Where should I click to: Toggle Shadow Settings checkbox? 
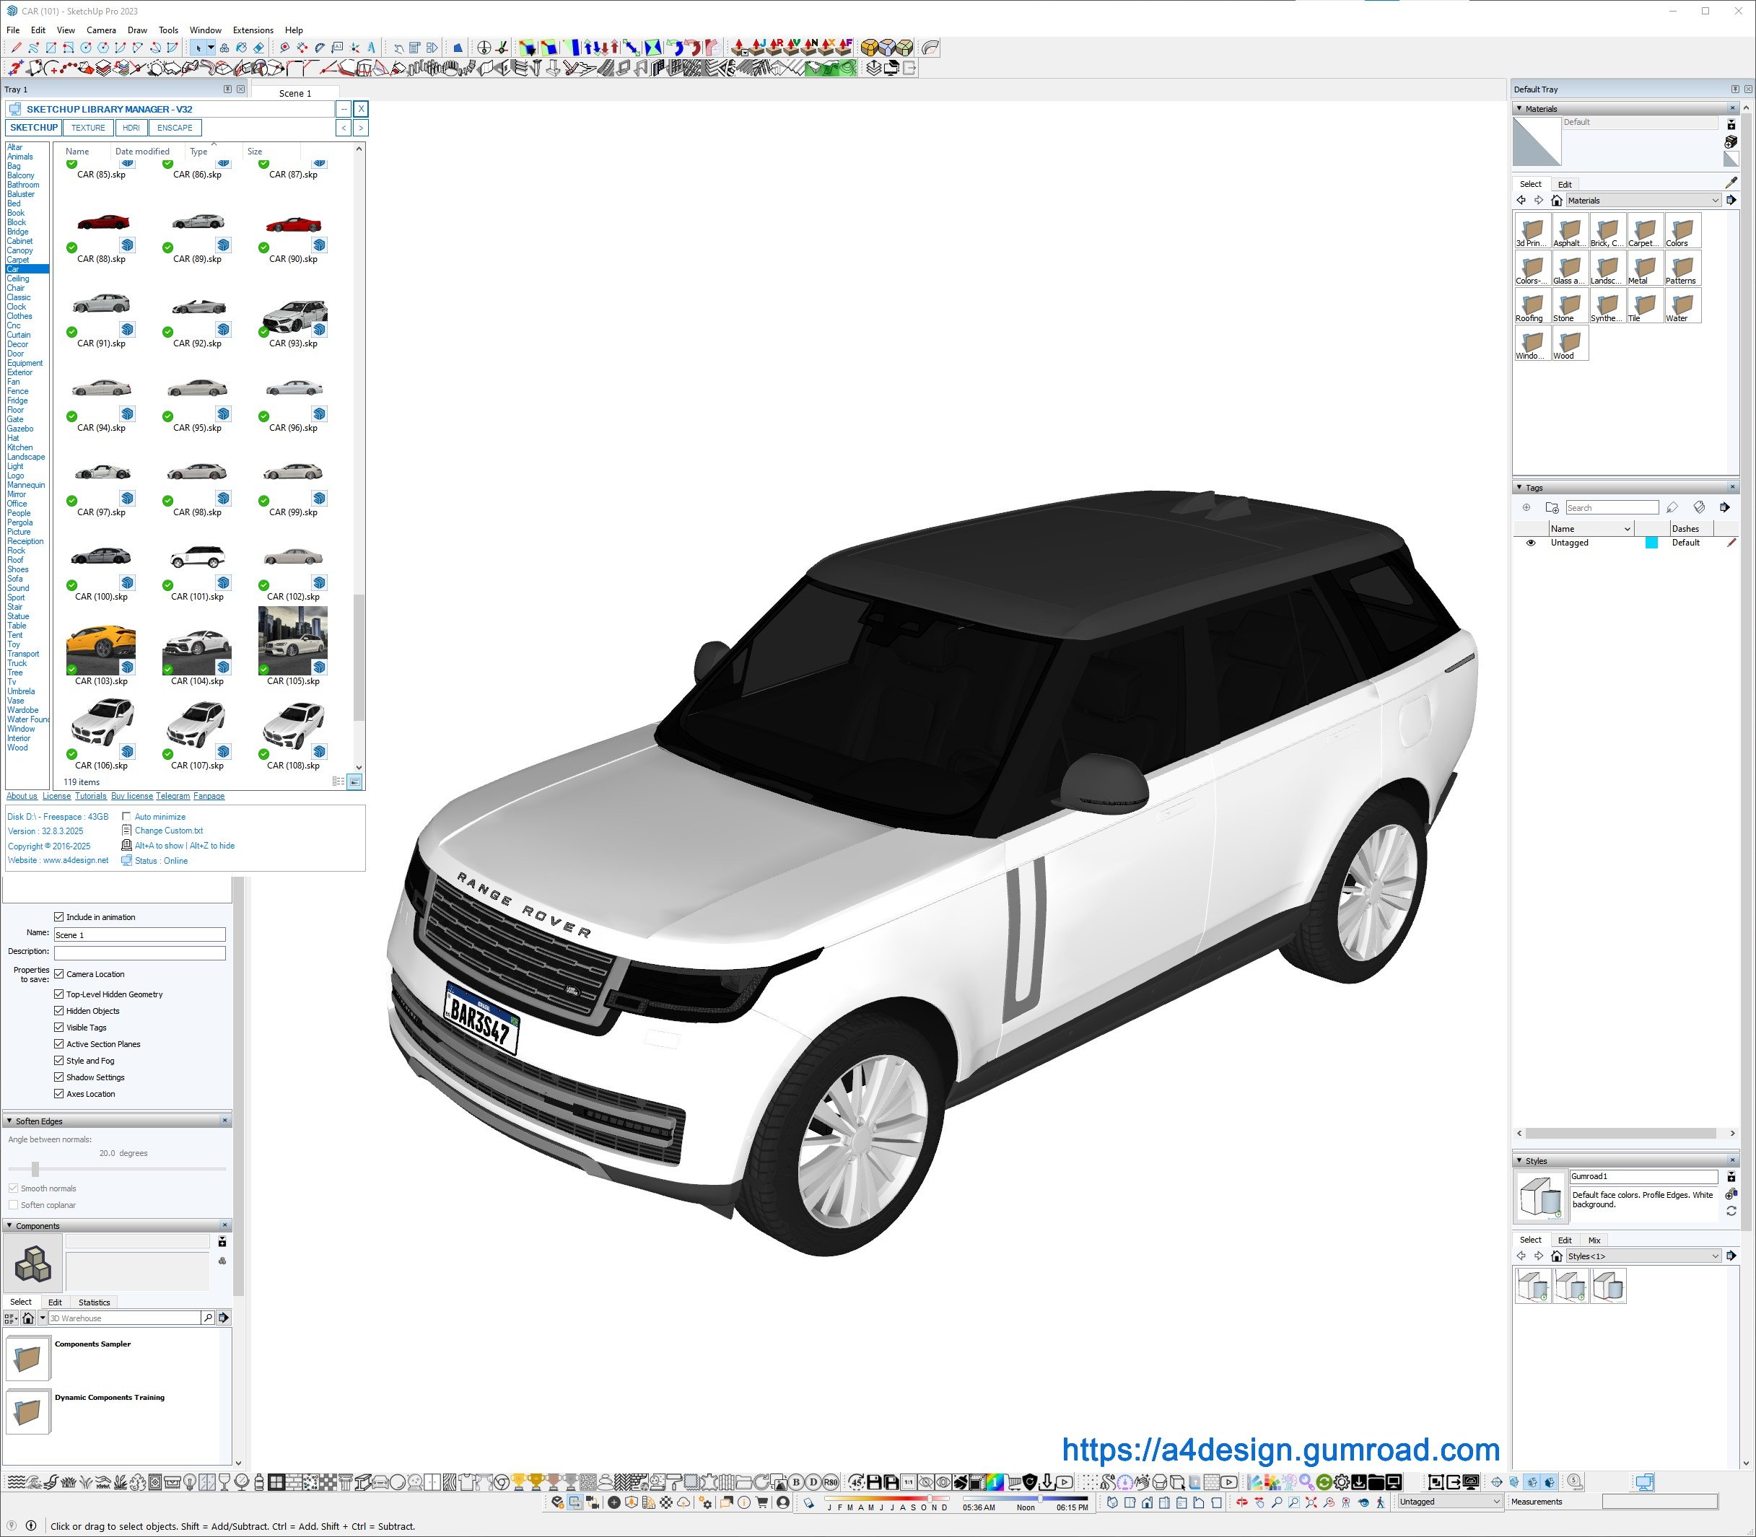coord(59,1077)
